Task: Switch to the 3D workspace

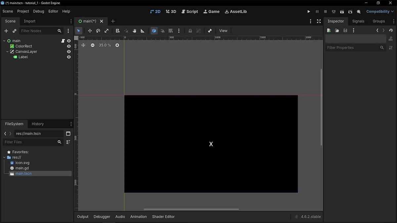Action: point(171,12)
